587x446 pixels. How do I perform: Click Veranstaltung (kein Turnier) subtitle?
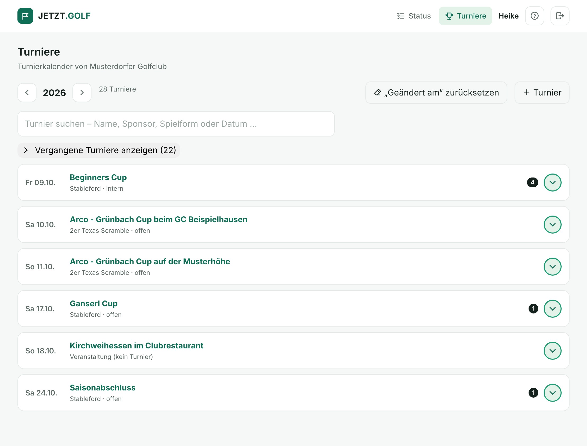[x=111, y=357]
